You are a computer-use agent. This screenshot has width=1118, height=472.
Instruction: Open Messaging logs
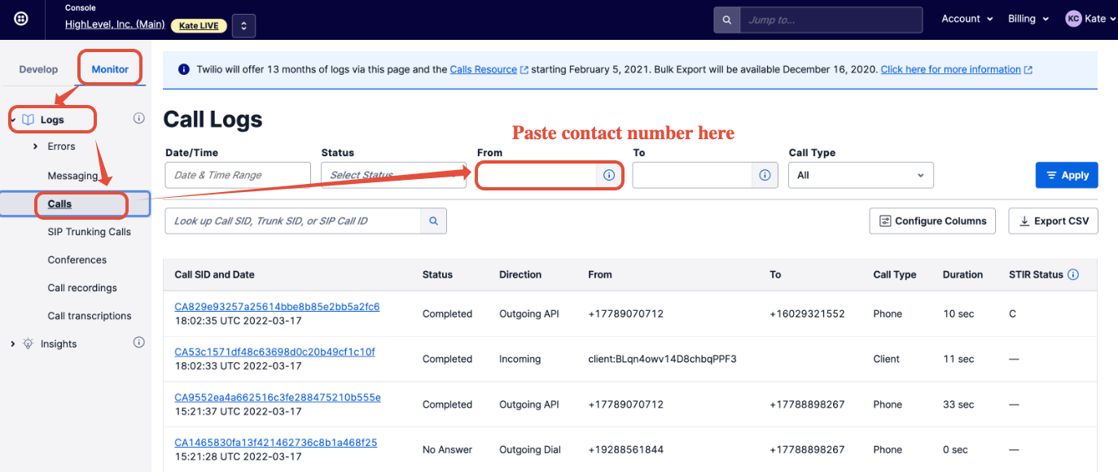point(72,176)
